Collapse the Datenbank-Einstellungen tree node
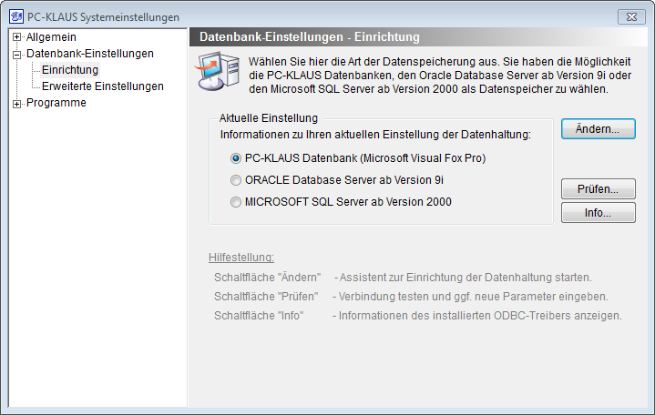 click(16, 54)
